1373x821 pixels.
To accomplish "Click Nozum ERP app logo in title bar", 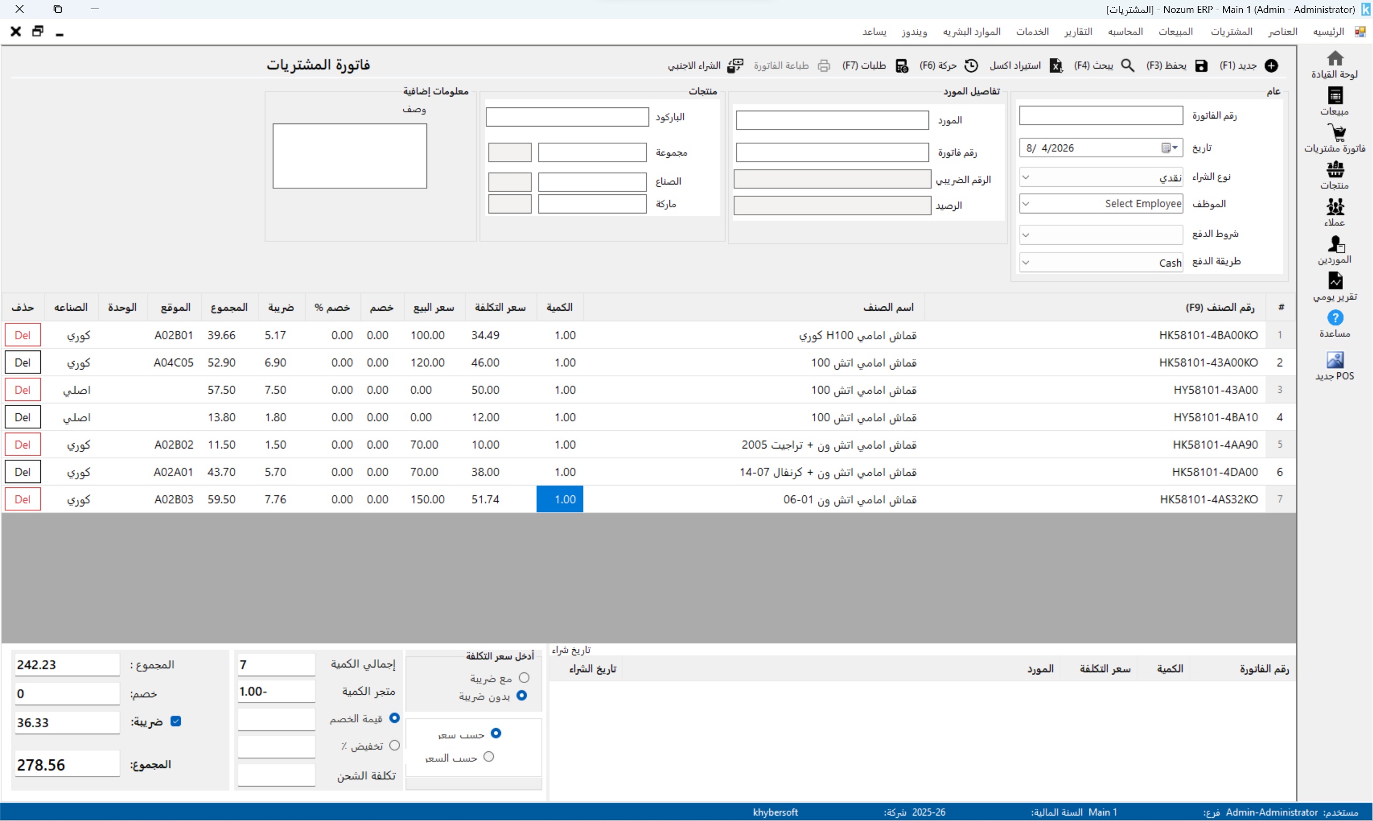I will click(1365, 10).
